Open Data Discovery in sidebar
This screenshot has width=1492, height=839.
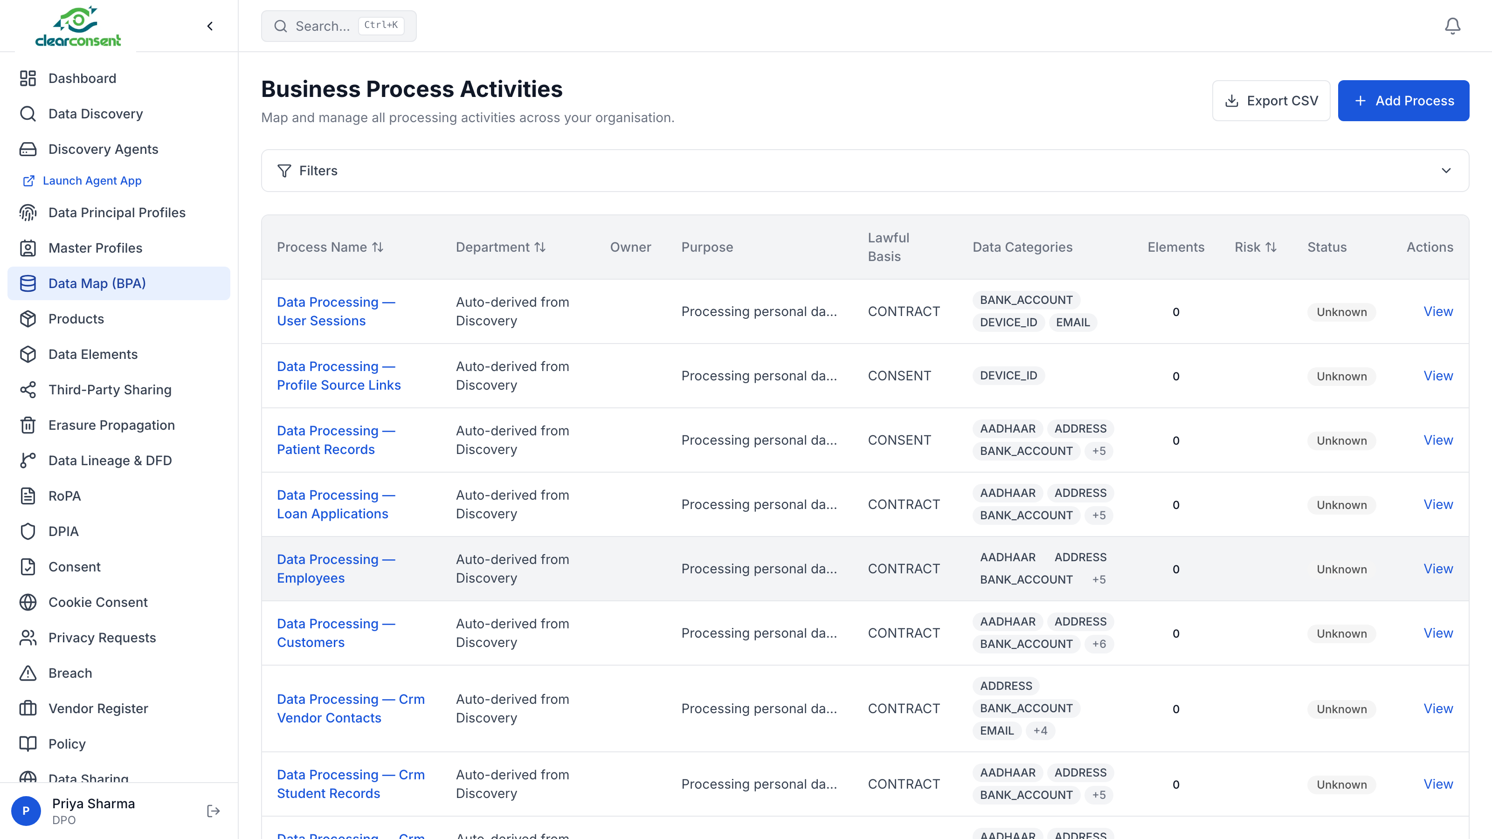pyautogui.click(x=119, y=113)
